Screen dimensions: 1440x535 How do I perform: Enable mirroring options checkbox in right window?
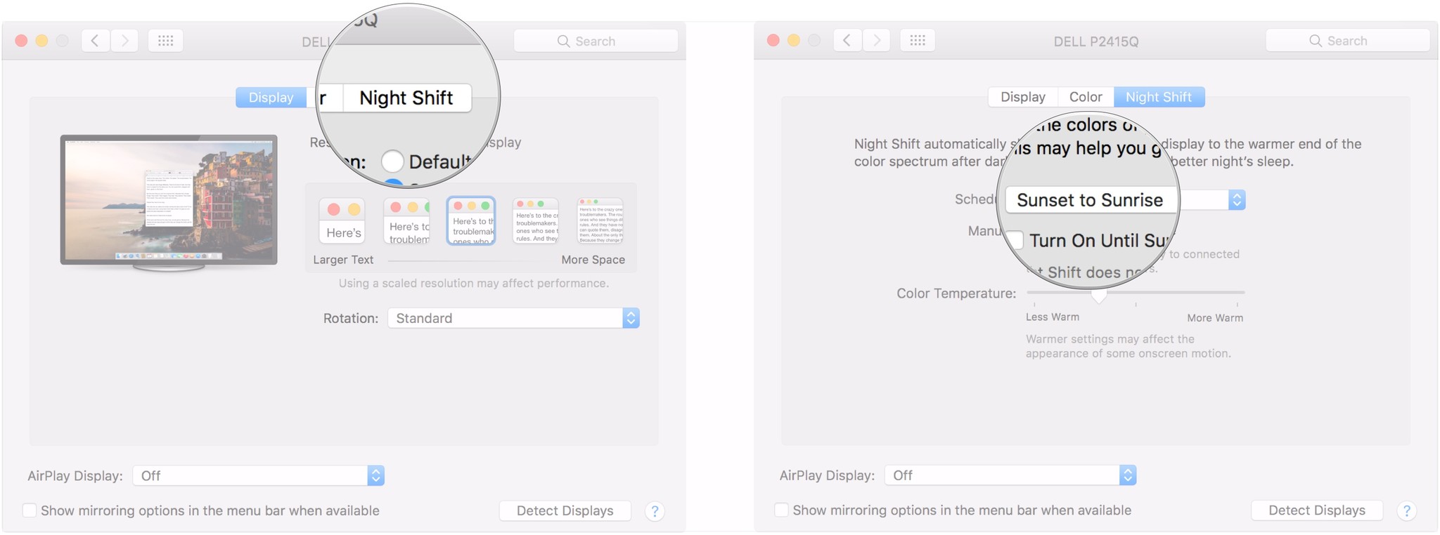pos(781,510)
